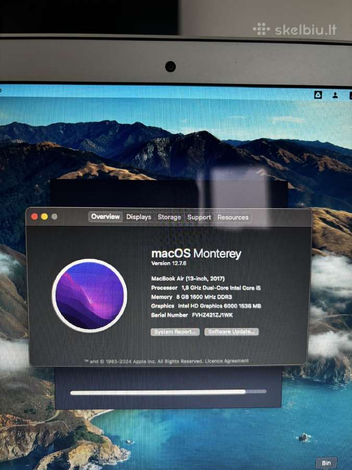Viewport: 352px width, 470px height.
Task: Click the user account menu bar icon
Action: (335, 96)
